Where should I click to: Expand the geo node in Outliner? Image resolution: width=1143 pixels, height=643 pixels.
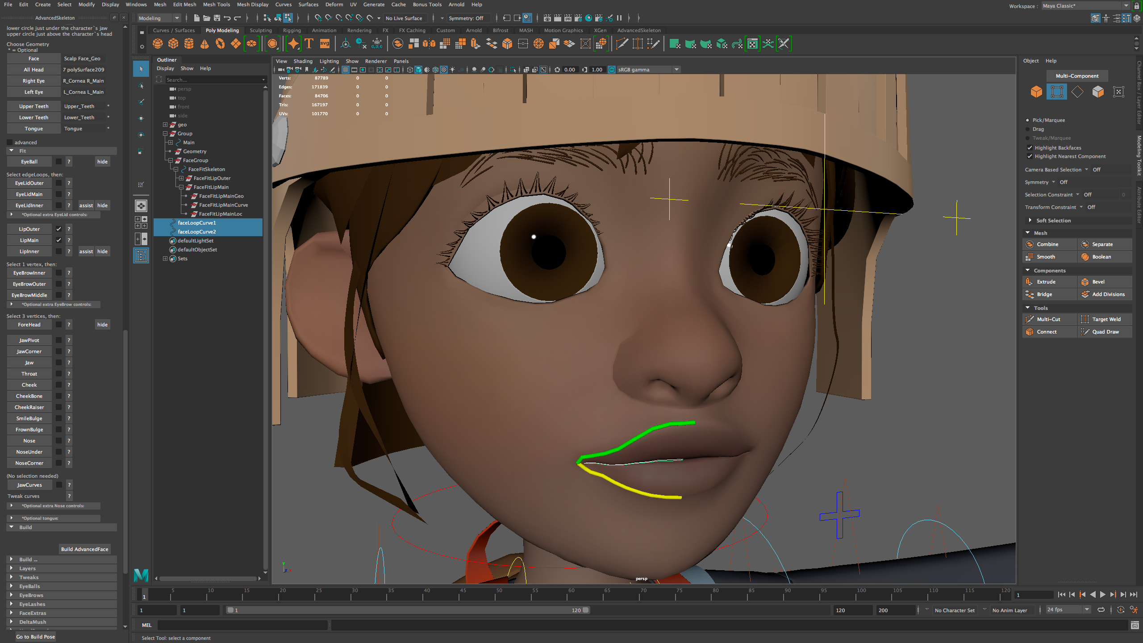tap(165, 125)
